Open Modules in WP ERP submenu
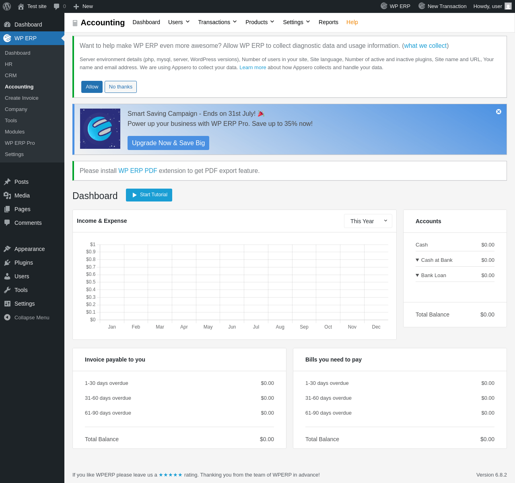 15,132
